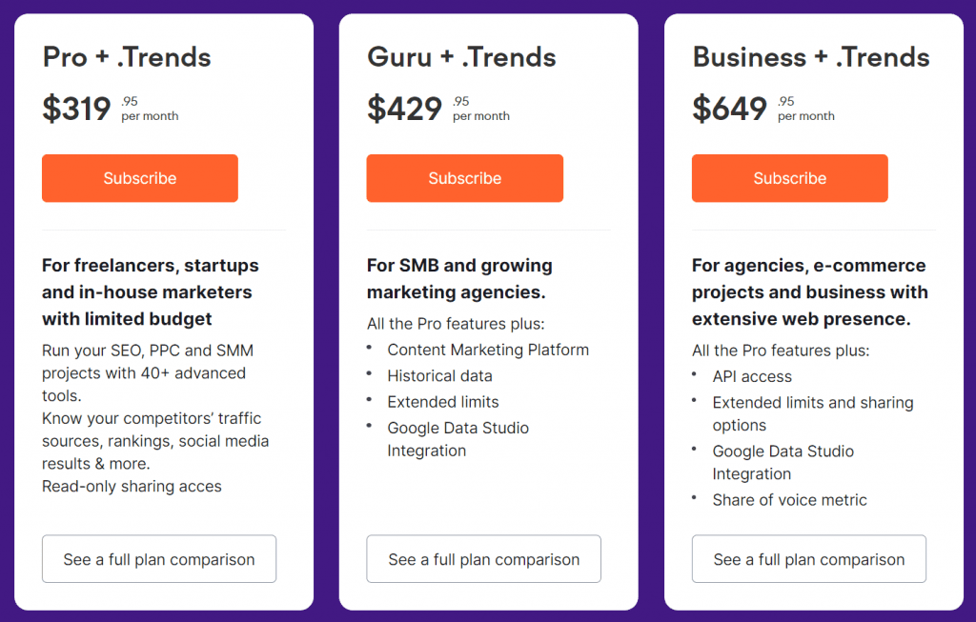Viewport: 976px width, 622px height.
Task: Subscribe to the Business + .Trends plan
Action: pyautogui.click(x=789, y=178)
